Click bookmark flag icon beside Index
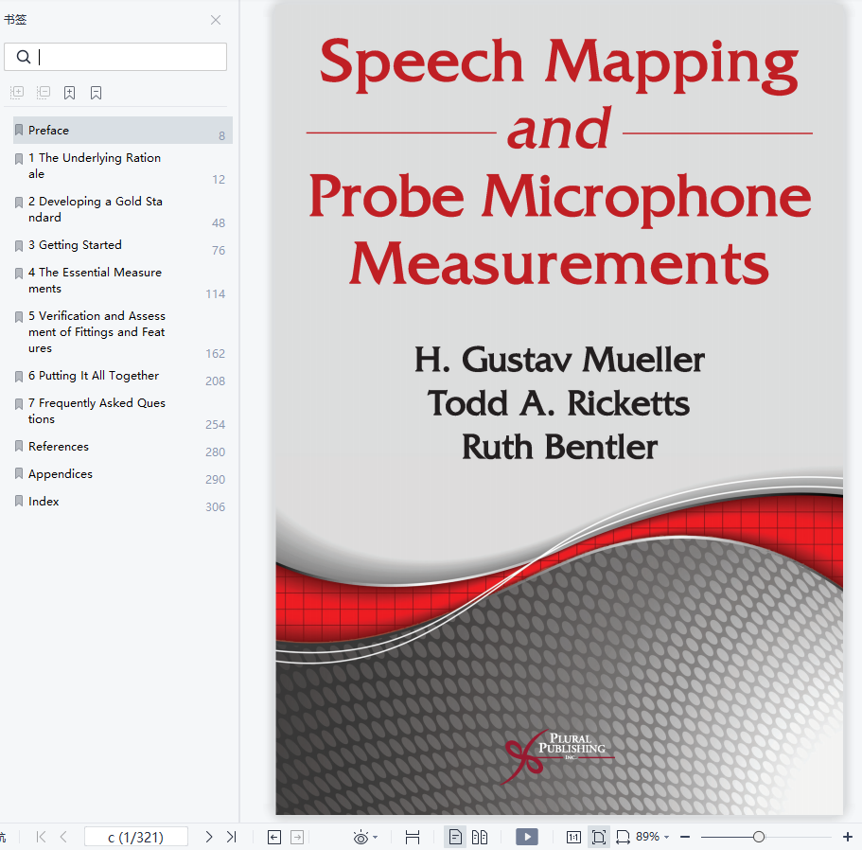 pyautogui.click(x=19, y=501)
